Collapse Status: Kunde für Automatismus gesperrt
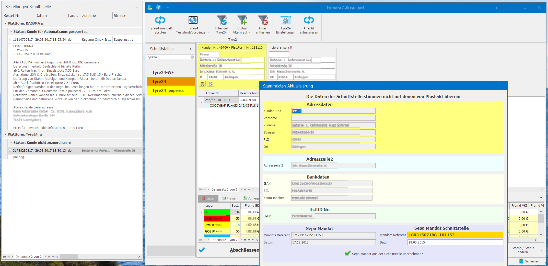 coord(11,31)
